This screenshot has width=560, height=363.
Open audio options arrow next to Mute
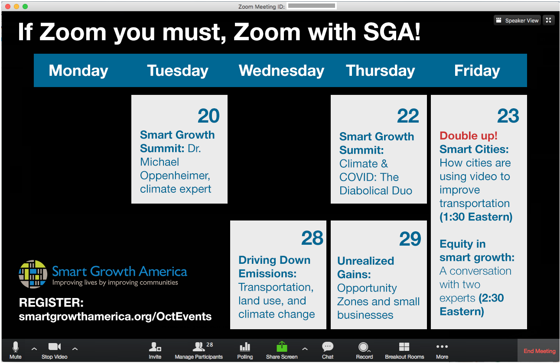tap(34, 348)
